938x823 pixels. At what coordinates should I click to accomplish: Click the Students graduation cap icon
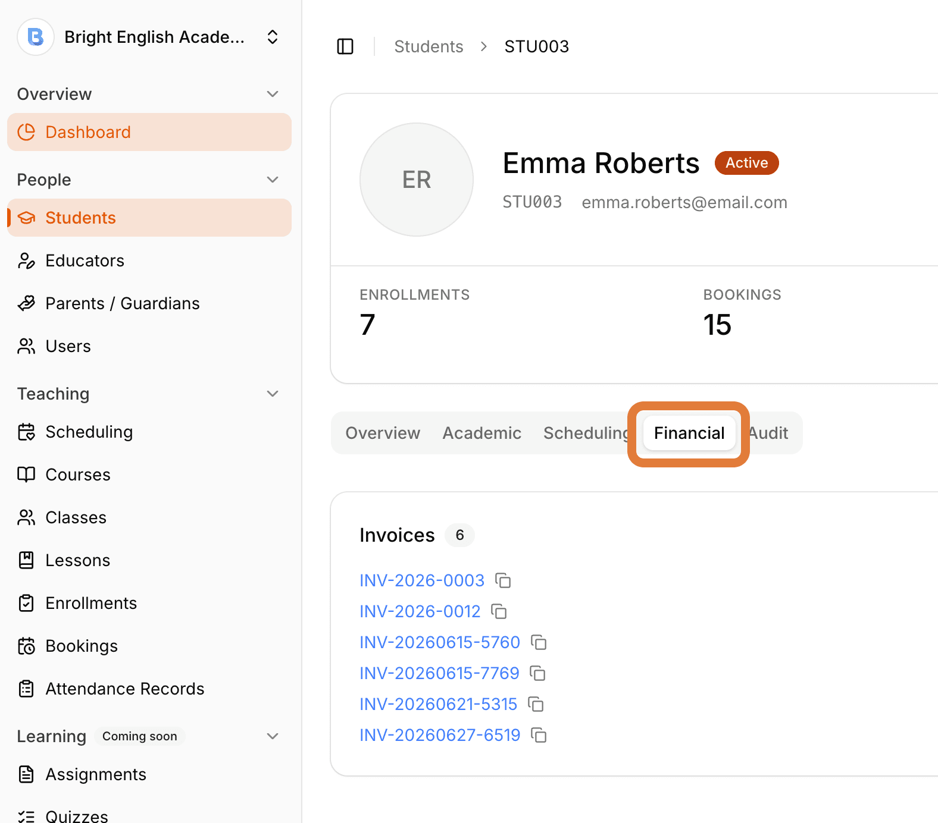[26, 218]
